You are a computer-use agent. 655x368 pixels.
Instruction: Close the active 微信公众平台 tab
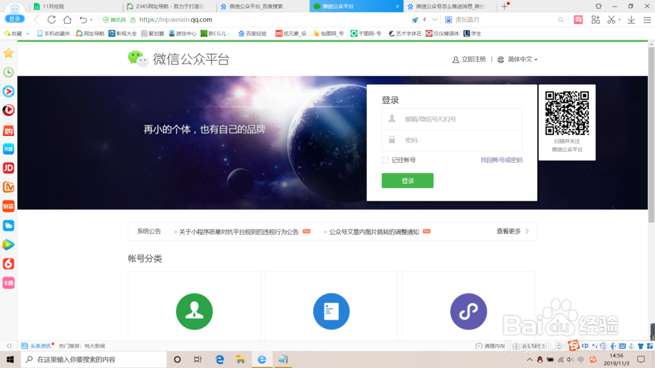pos(398,7)
